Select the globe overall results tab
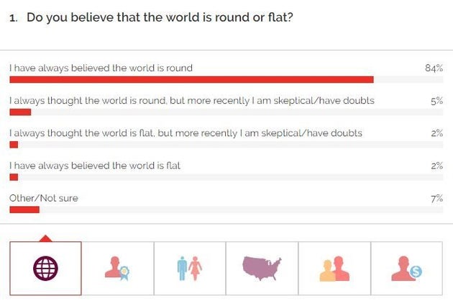Viewport: 453px width, 301px height. point(45,268)
